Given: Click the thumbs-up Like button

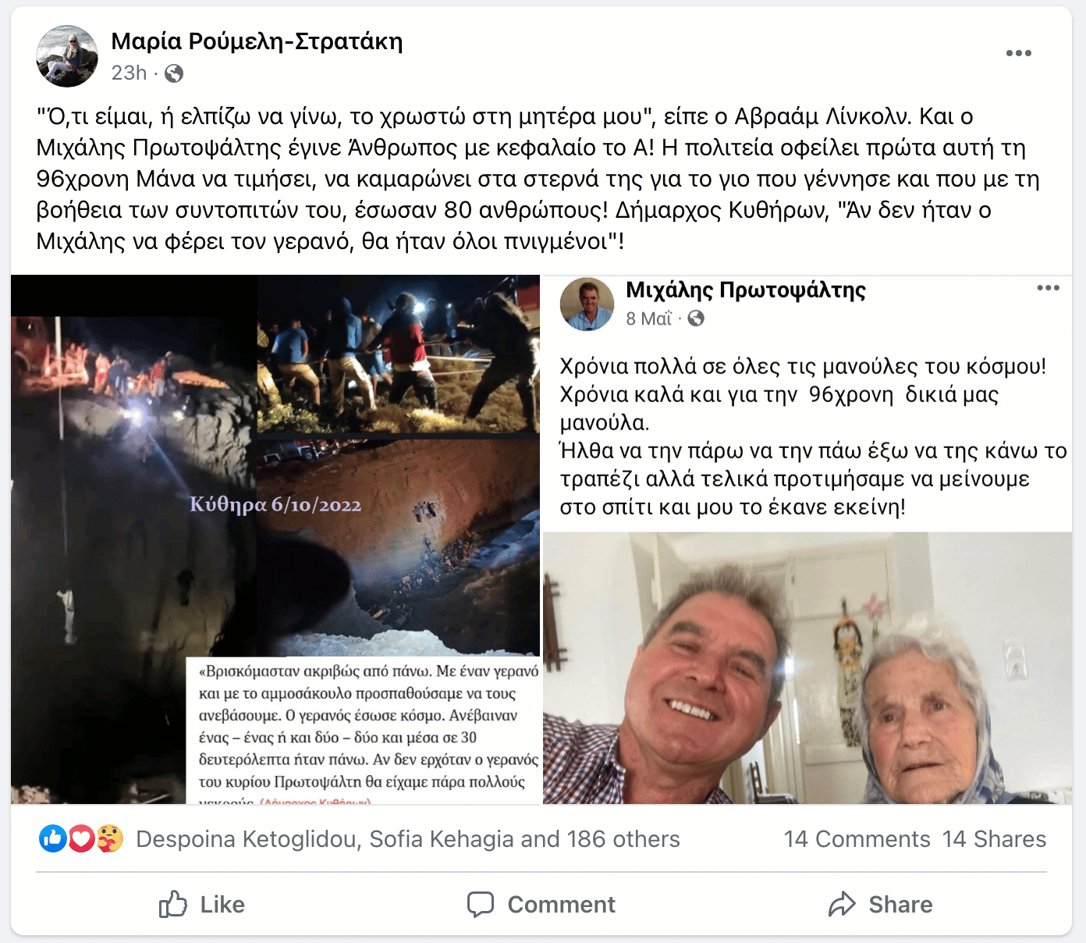Looking at the screenshot, I should tap(202, 905).
